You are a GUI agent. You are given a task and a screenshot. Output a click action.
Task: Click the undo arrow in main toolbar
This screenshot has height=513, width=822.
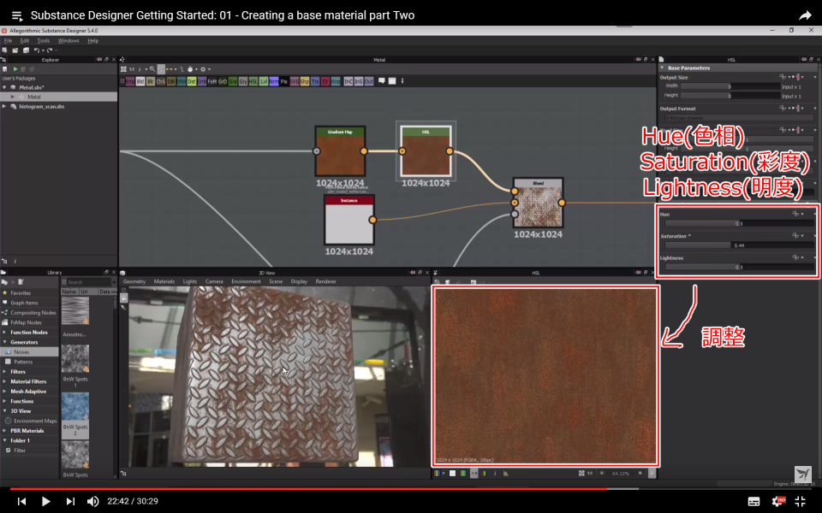tap(36, 50)
